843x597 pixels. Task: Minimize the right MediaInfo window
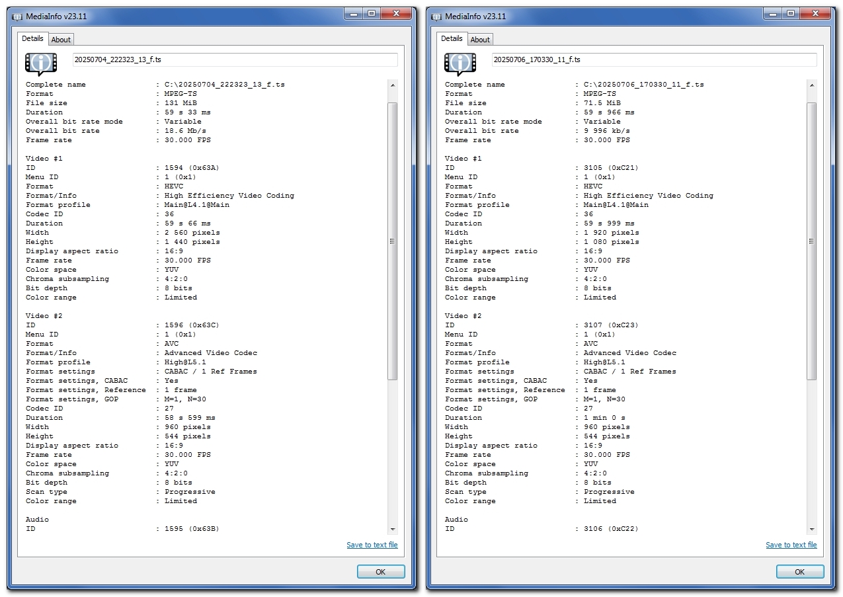773,13
